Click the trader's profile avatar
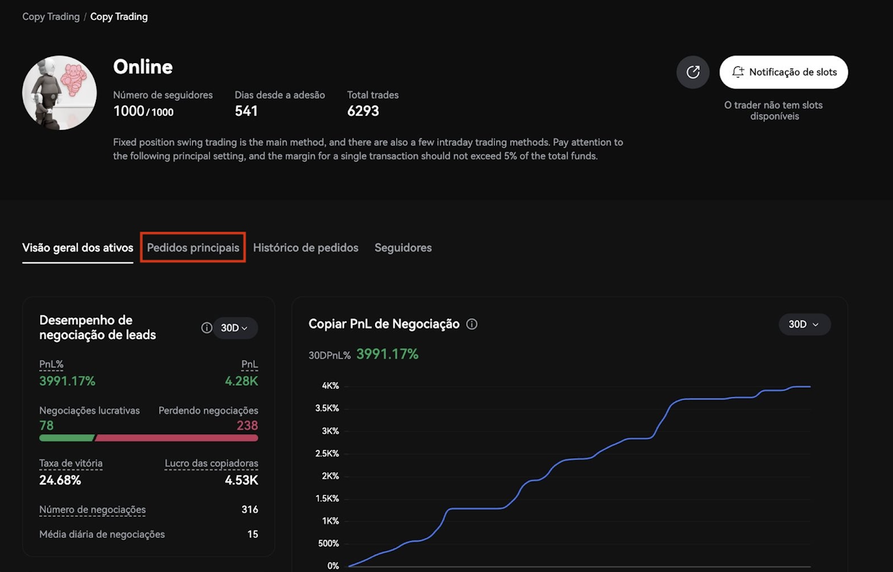Image resolution: width=893 pixels, height=572 pixels. pos(59,93)
